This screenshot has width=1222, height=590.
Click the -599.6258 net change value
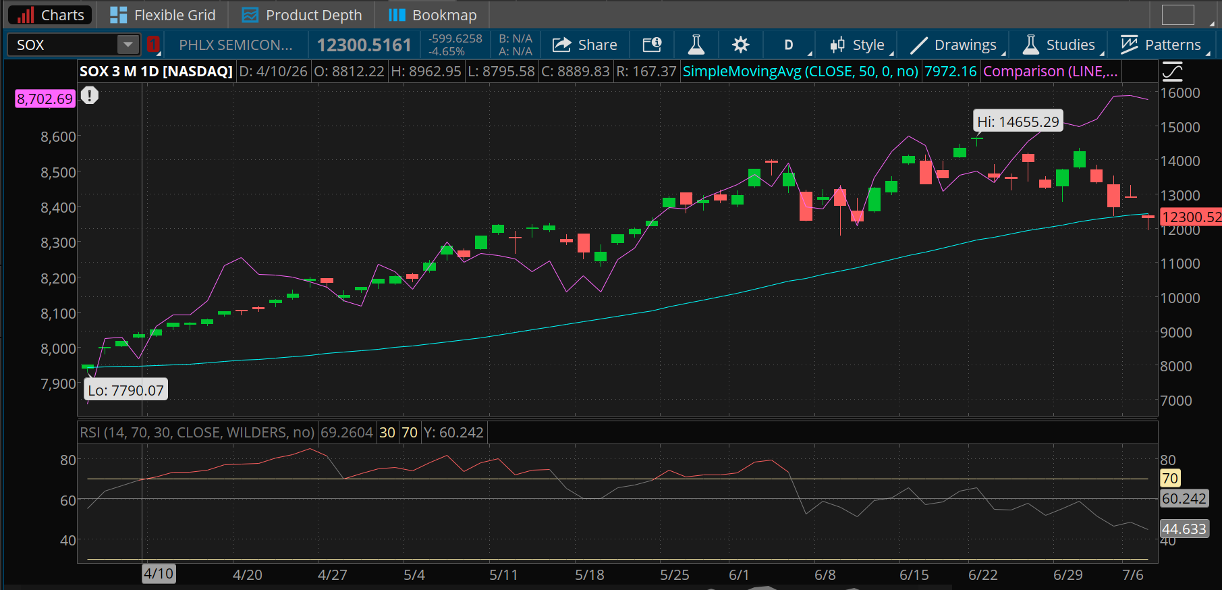coord(455,38)
